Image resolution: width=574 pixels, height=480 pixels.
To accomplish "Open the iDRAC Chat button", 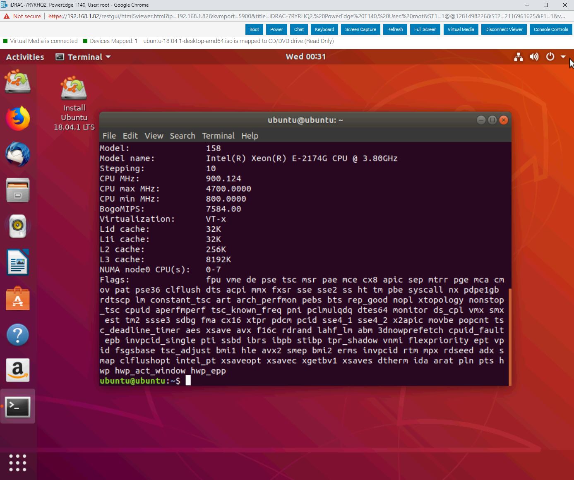I will tap(299, 29).
